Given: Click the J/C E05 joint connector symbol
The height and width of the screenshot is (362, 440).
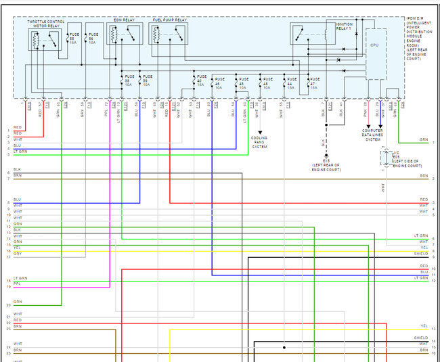Looking at the screenshot, I should pyautogui.click(x=387, y=158).
